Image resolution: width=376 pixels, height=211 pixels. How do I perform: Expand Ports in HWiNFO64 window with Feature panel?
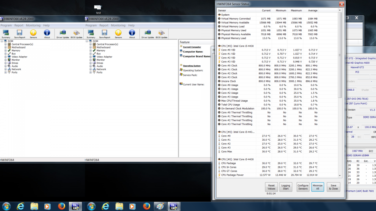91,73
